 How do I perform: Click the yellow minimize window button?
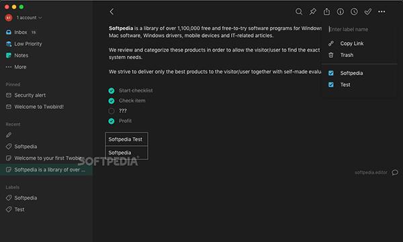click(x=14, y=7)
